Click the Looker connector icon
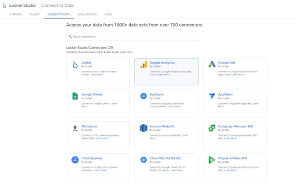 (75, 65)
